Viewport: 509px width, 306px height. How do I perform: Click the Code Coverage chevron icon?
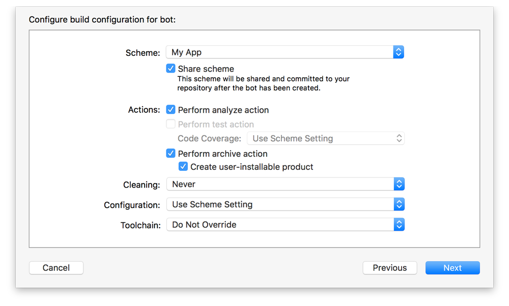(399, 138)
